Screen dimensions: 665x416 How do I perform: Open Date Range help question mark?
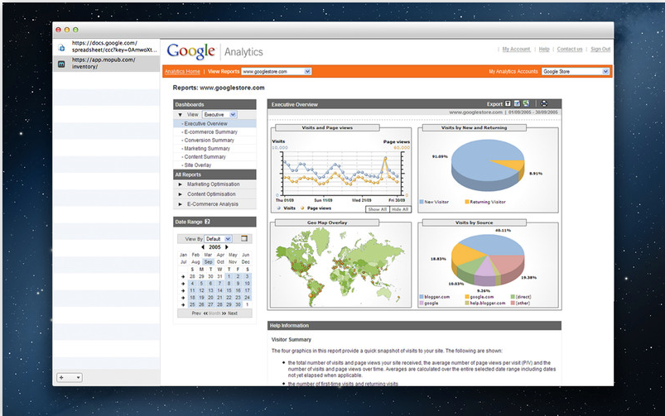207,222
